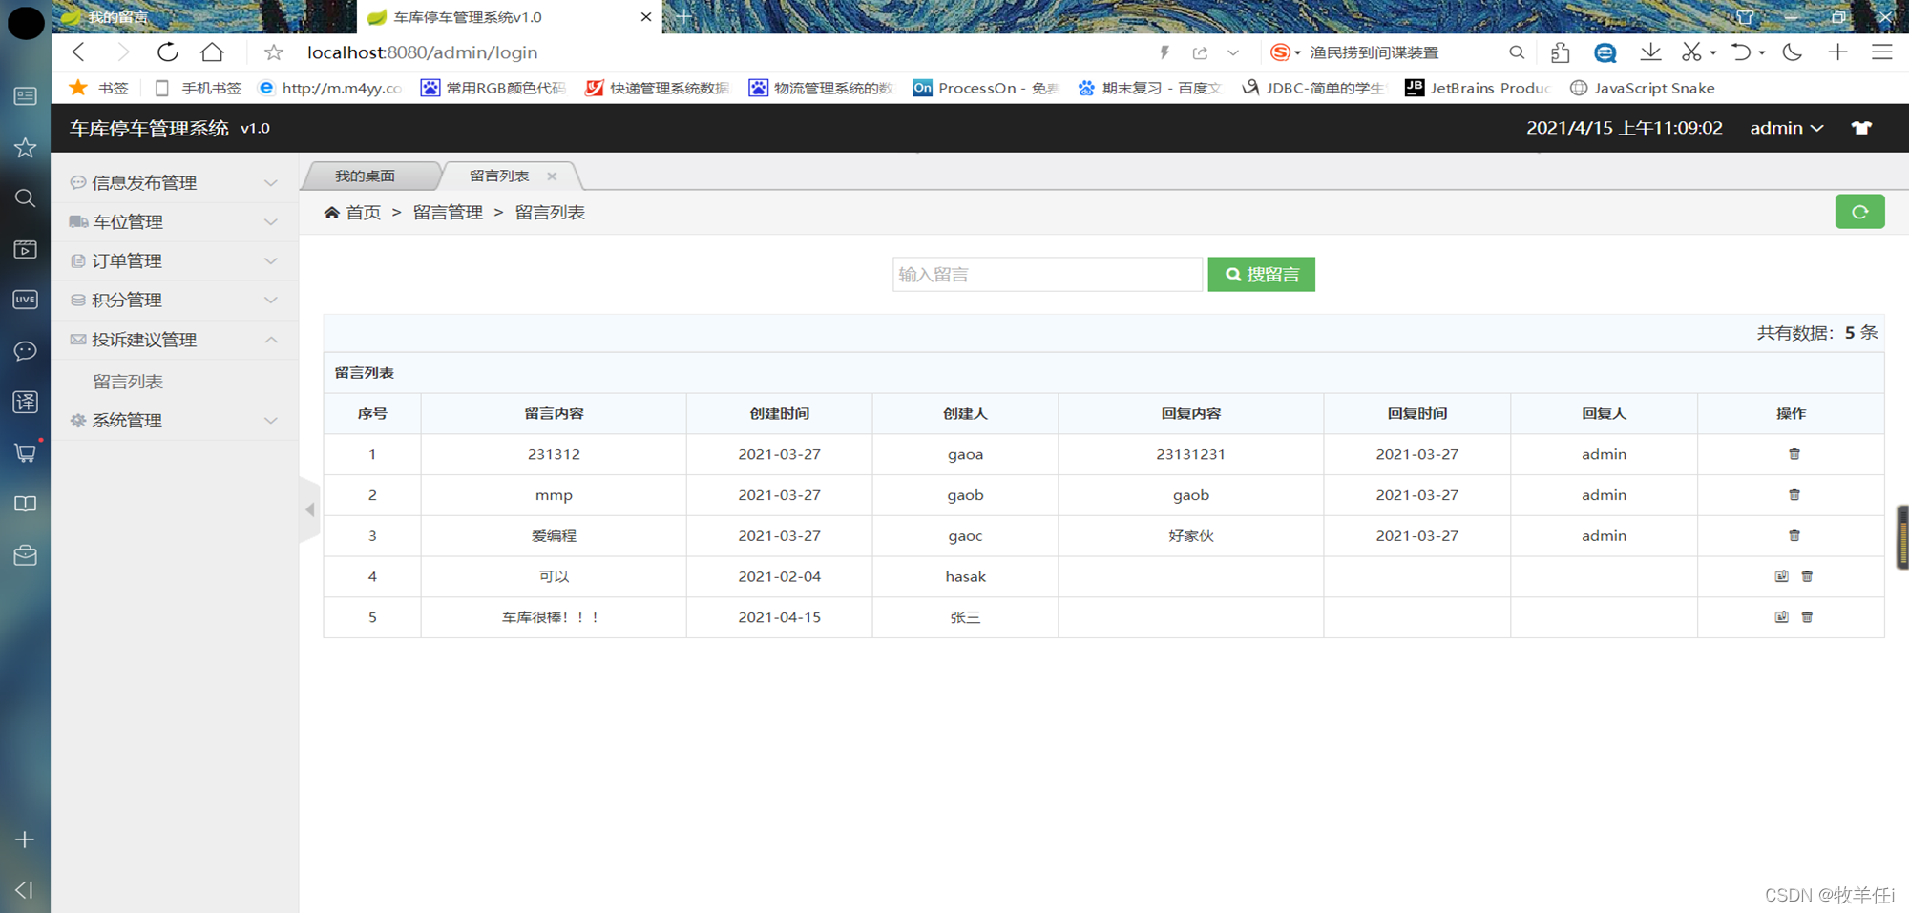1909x913 pixels.
Task: Open browser sidebar chat bubble icon
Action: click(26, 351)
